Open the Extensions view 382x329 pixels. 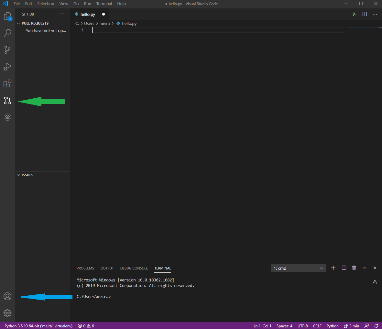point(7,83)
